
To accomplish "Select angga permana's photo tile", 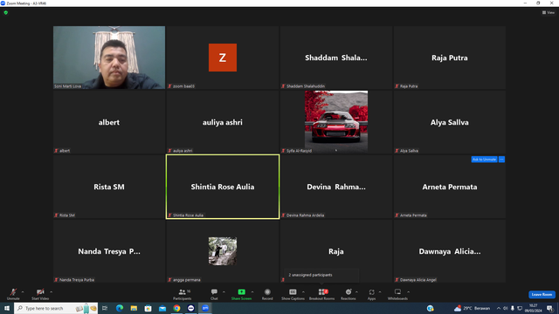I will pos(223,251).
